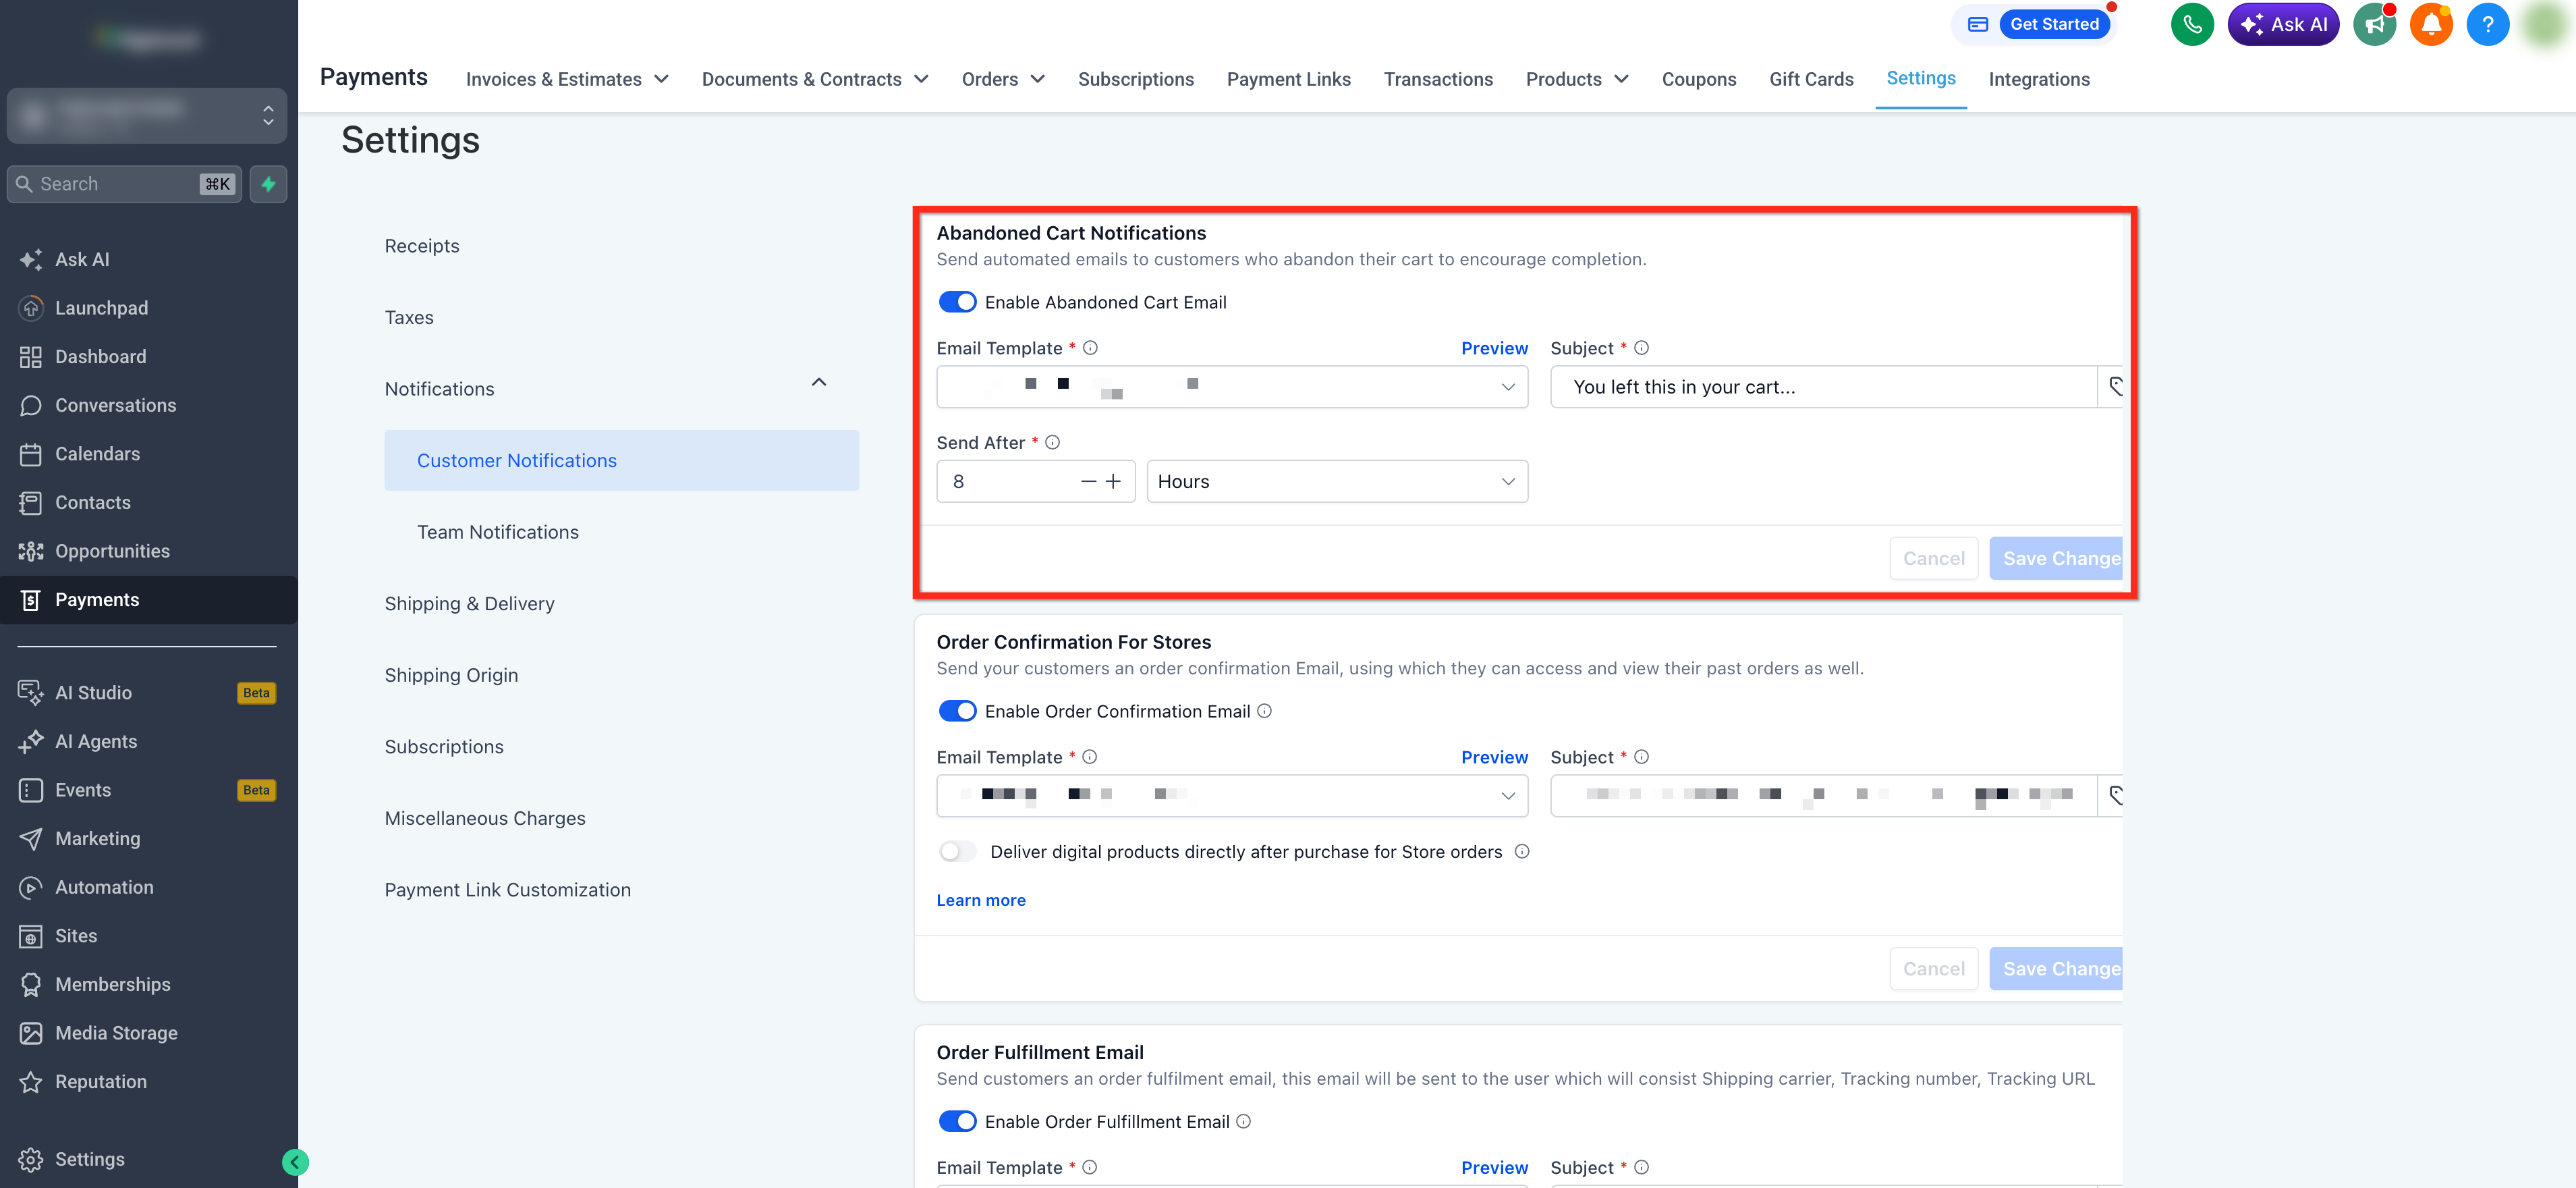Open Shipping & Delivery settings
This screenshot has height=1188, width=2576.
(469, 603)
